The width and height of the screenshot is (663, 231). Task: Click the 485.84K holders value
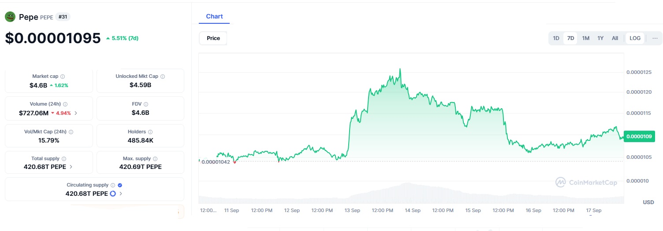pos(140,140)
